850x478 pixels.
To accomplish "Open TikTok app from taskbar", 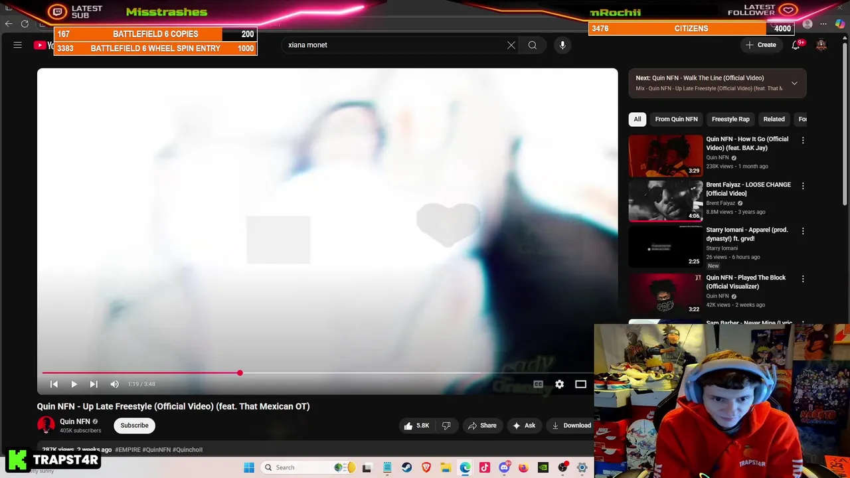I will [485, 468].
